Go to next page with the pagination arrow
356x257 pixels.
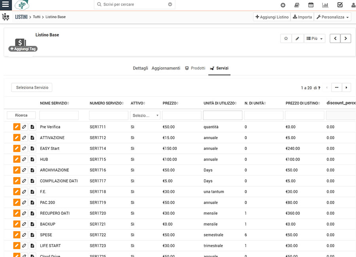pos(346,87)
